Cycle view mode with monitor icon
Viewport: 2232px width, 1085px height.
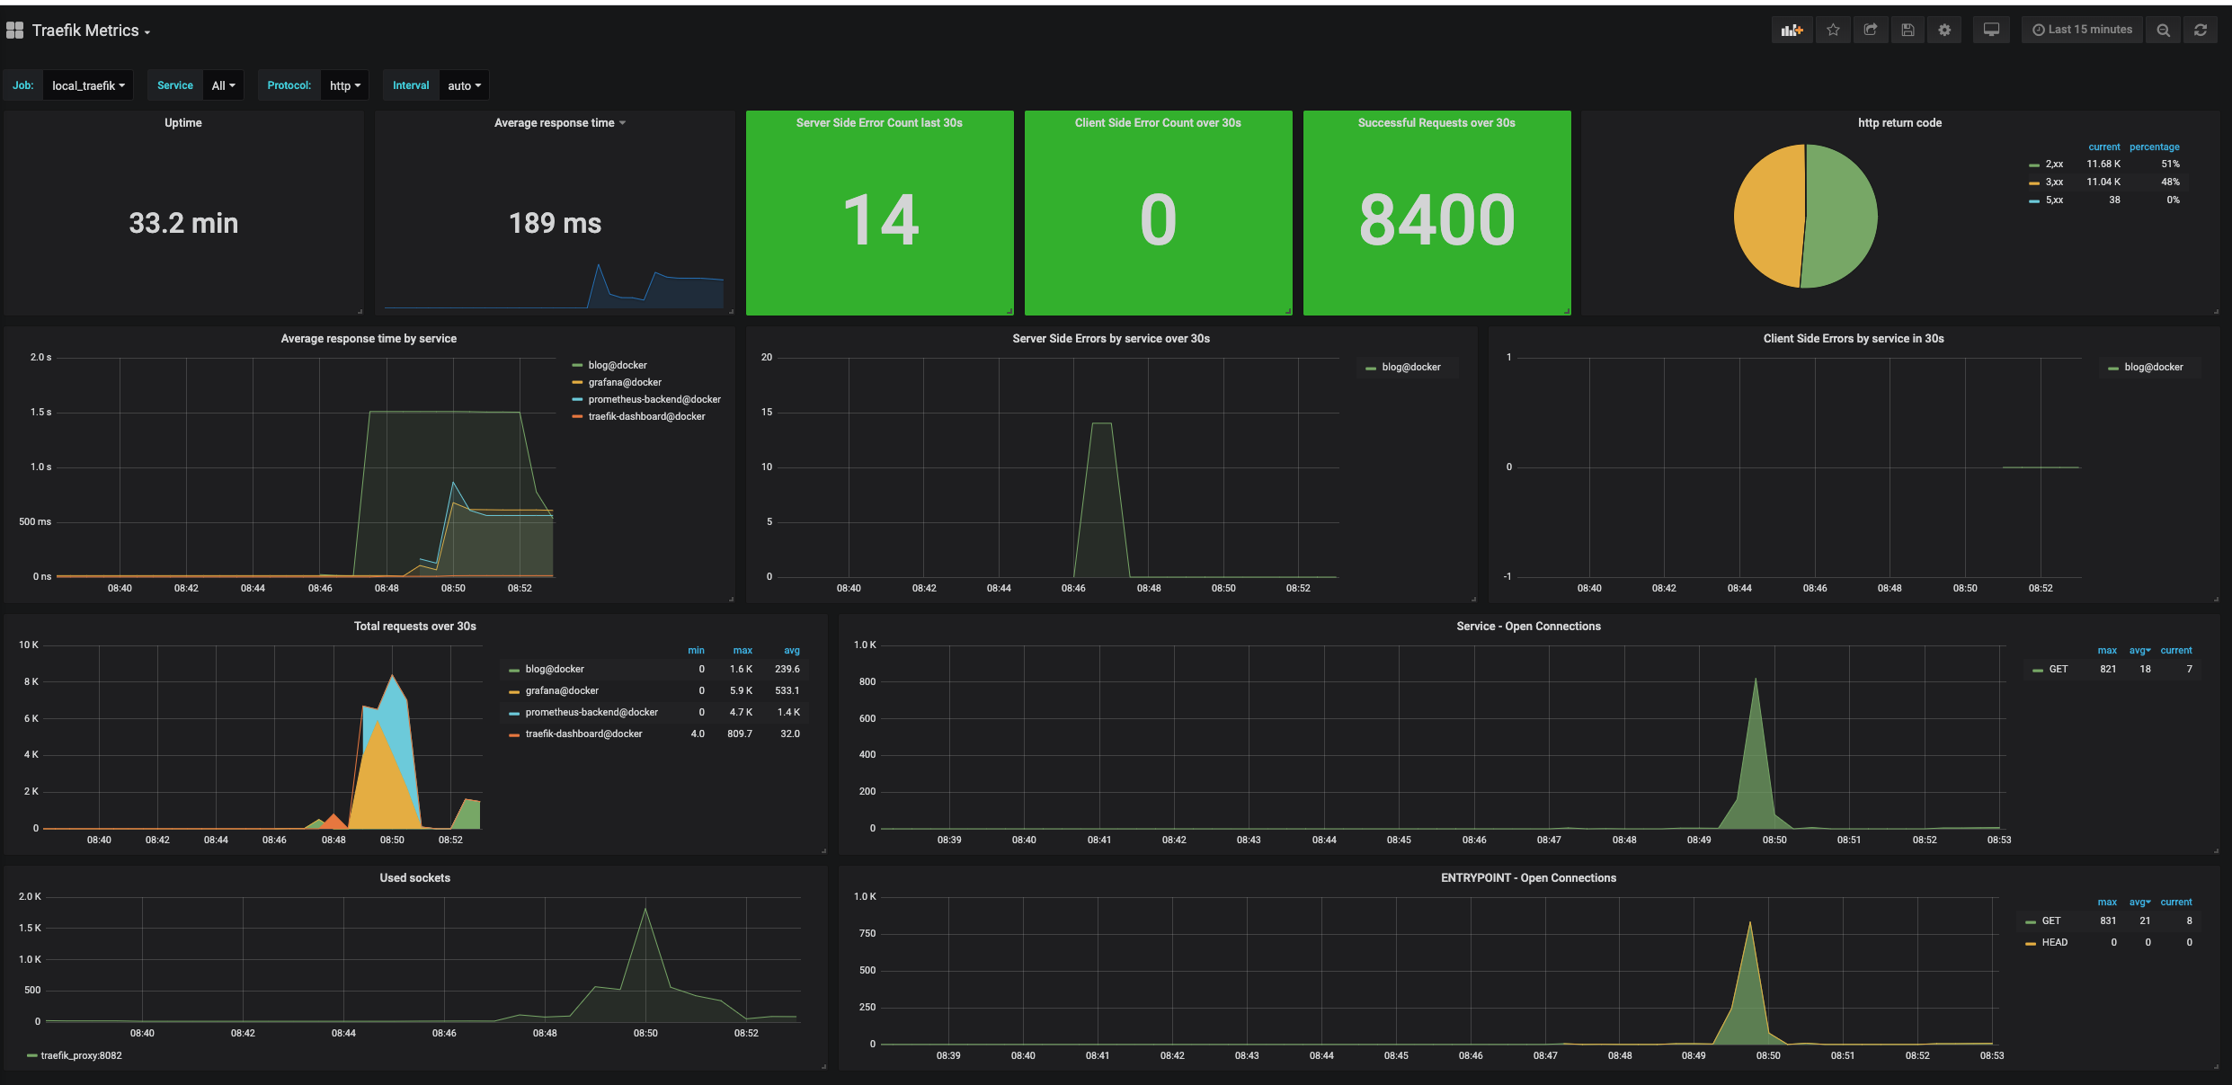1991,30
